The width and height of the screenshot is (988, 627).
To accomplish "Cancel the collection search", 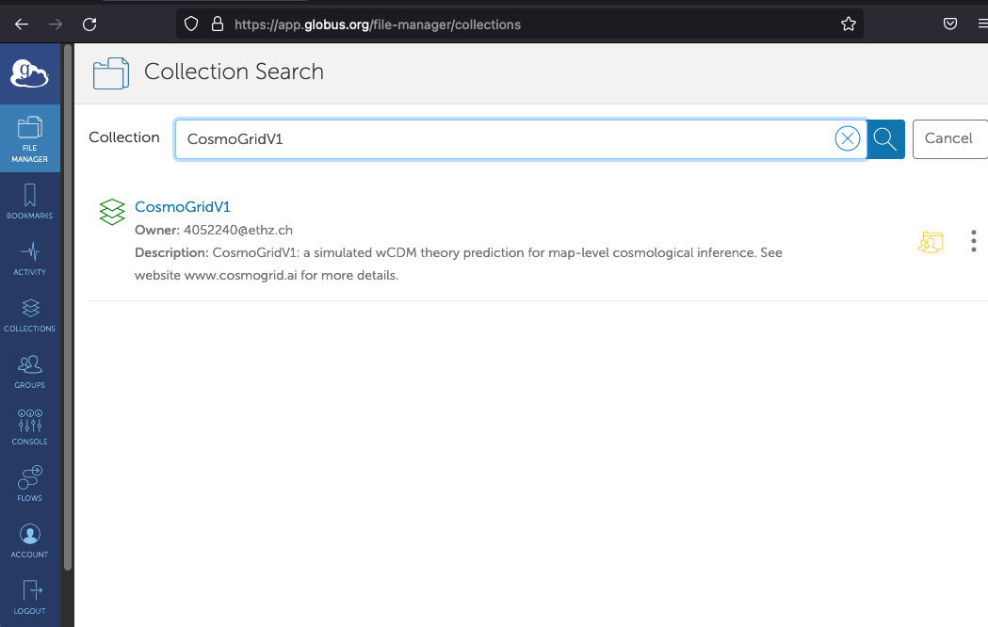I will coord(948,138).
